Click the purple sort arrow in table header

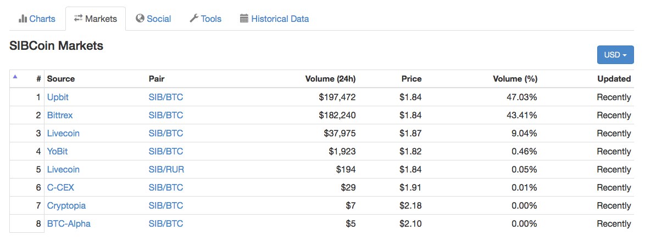click(x=15, y=76)
